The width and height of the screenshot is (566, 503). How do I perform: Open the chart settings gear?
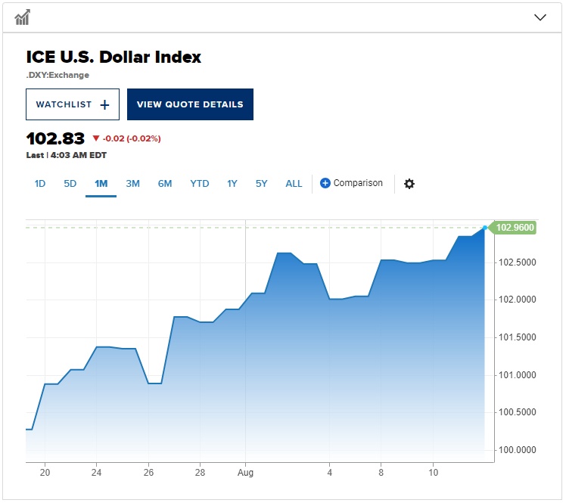tap(409, 184)
